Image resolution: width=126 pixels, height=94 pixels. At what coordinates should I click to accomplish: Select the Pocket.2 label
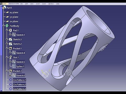click(17, 71)
